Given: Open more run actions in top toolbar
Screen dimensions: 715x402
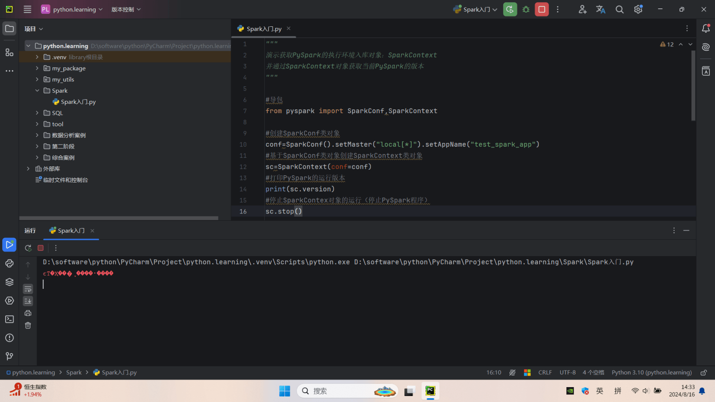Looking at the screenshot, I should coord(558,9).
